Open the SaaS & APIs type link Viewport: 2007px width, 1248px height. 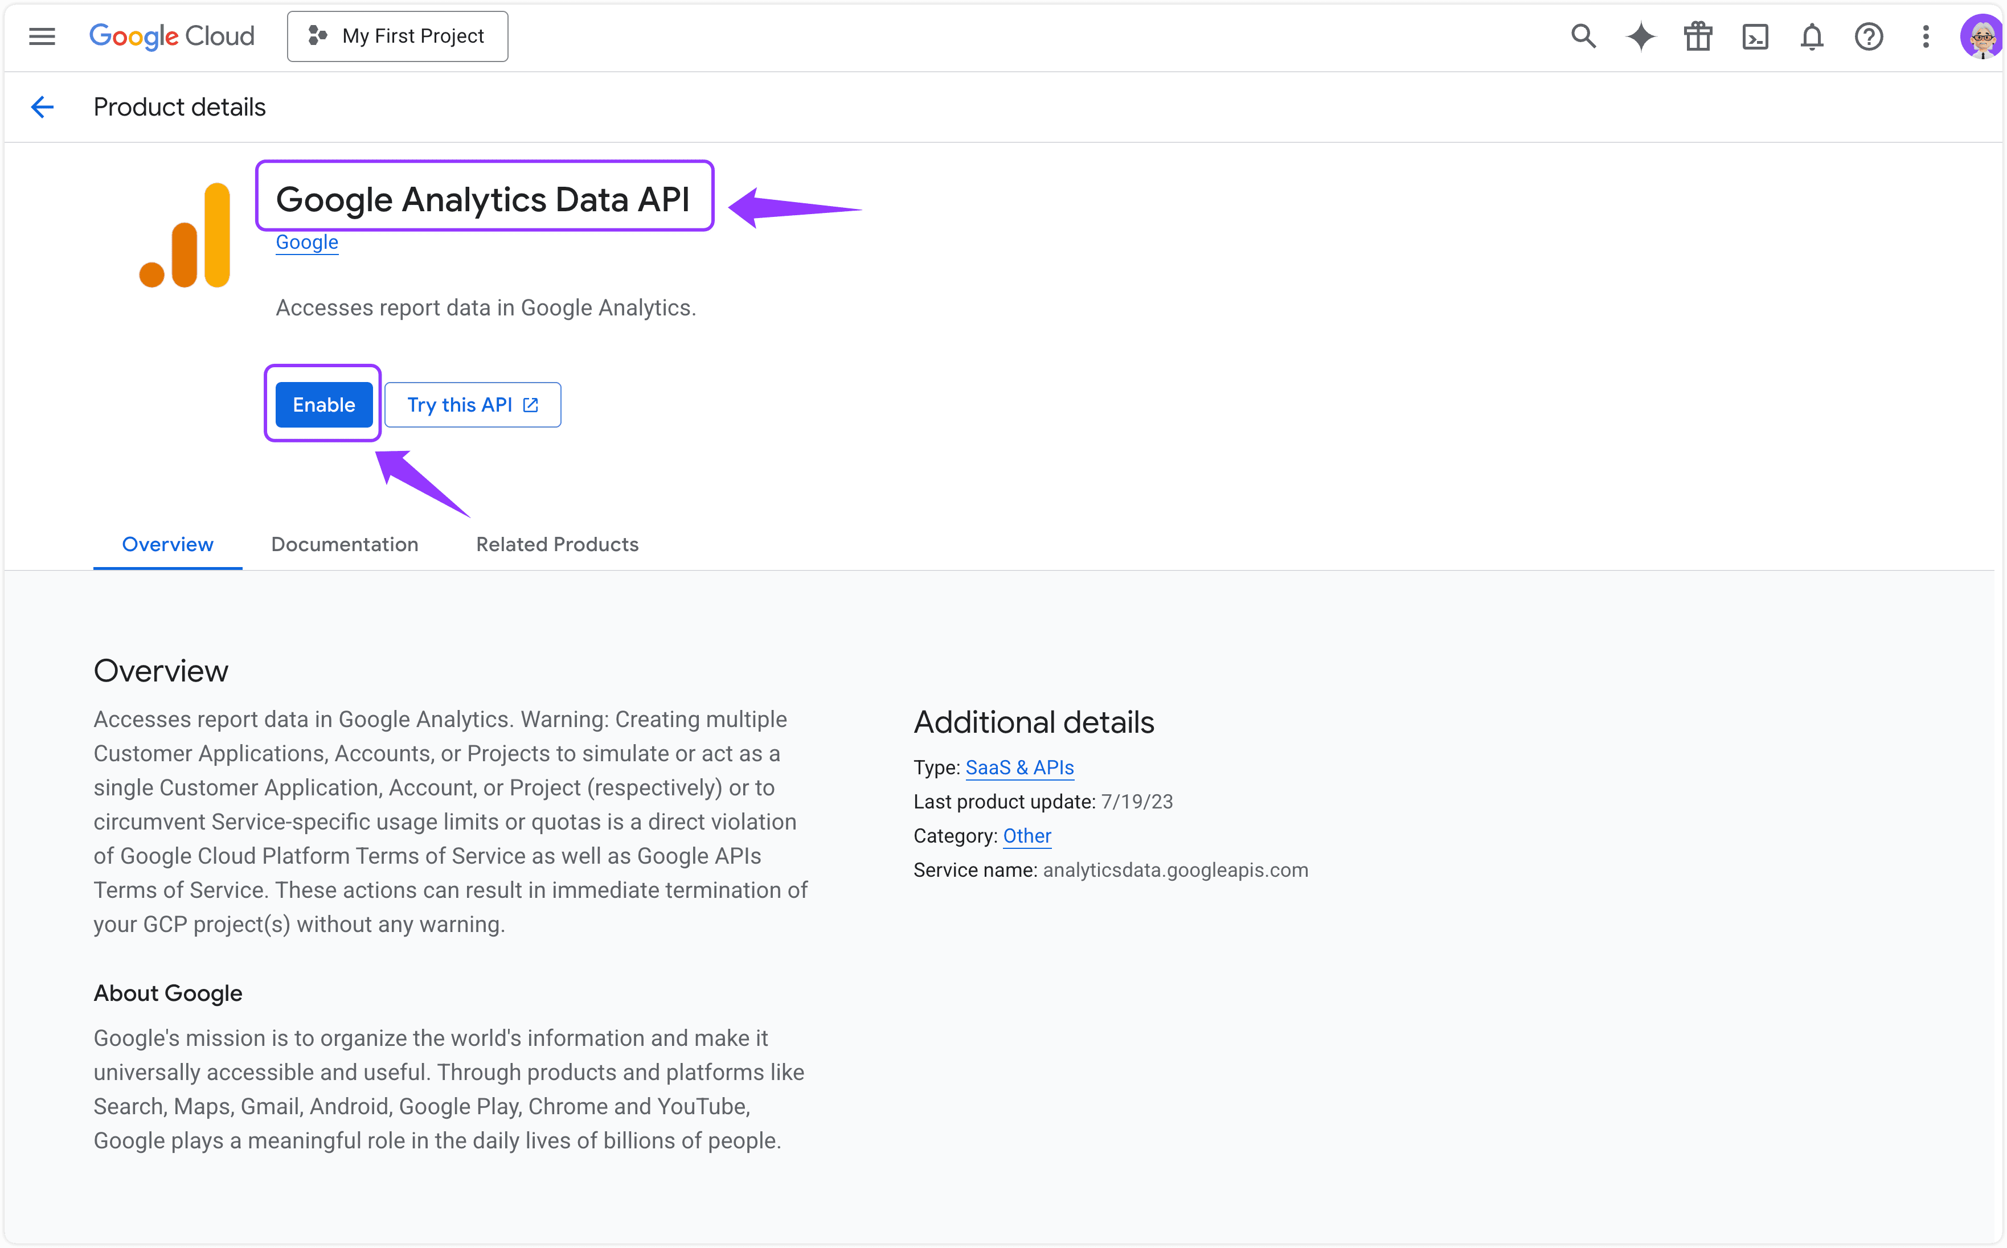1019,767
